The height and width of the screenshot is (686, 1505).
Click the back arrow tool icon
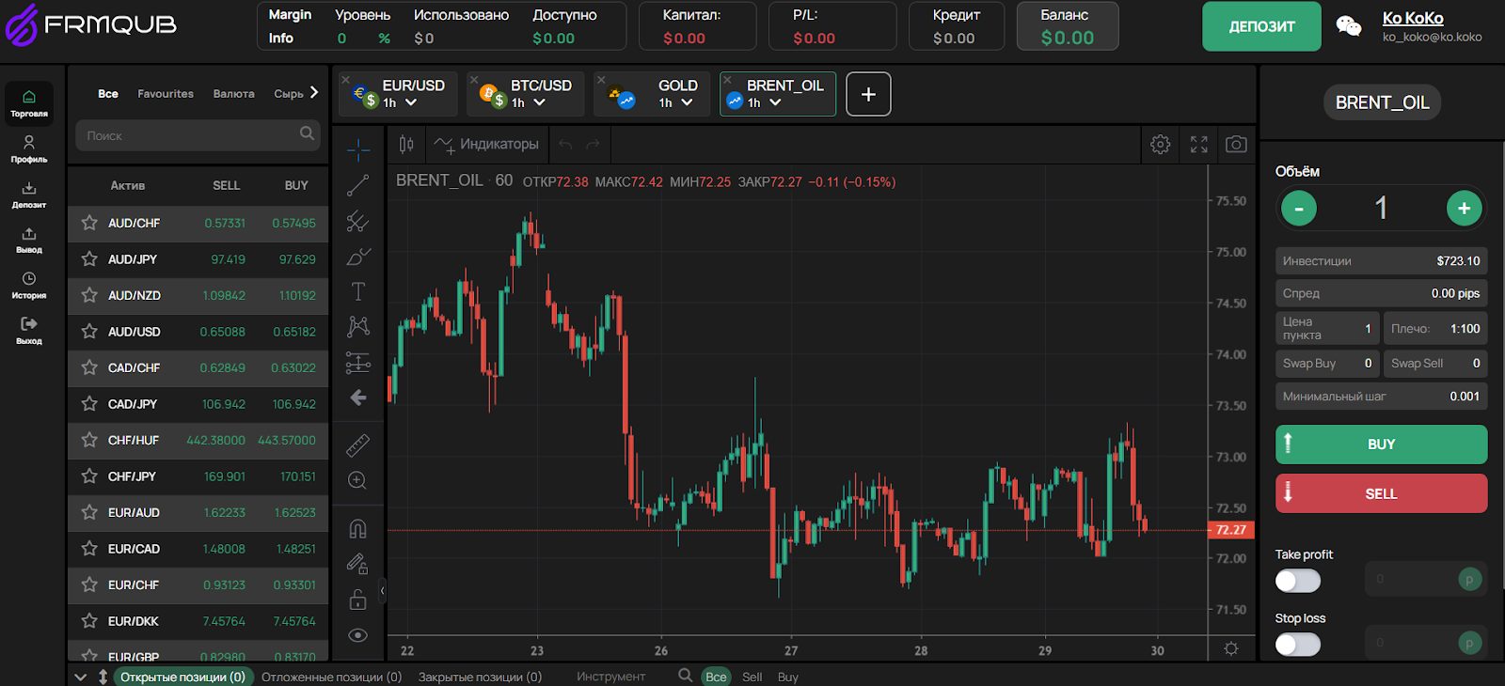click(x=358, y=398)
